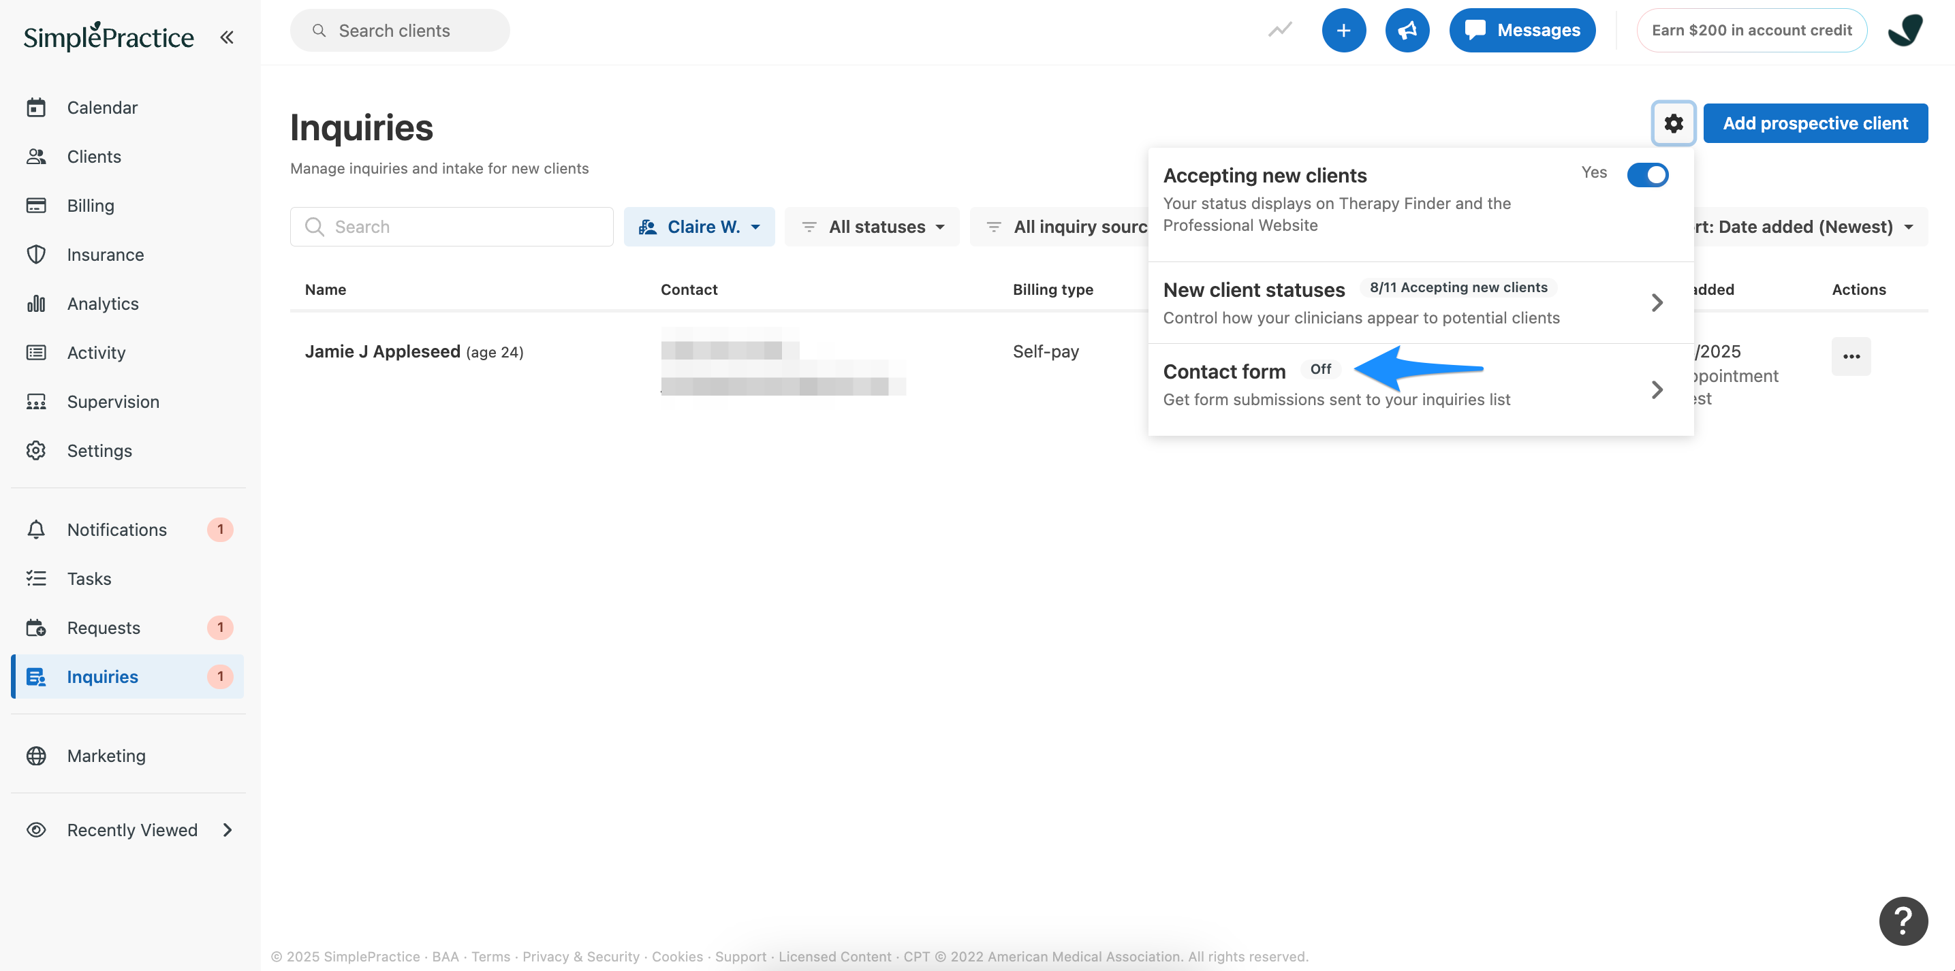The height and width of the screenshot is (971, 1955).
Task: Click Earn $200 in account credit
Action: pyautogui.click(x=1751, y=31)
